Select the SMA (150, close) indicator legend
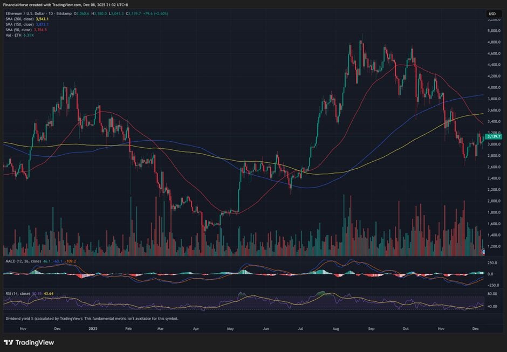The width and height of the screenshot is (507, 352). coord(20,25)
